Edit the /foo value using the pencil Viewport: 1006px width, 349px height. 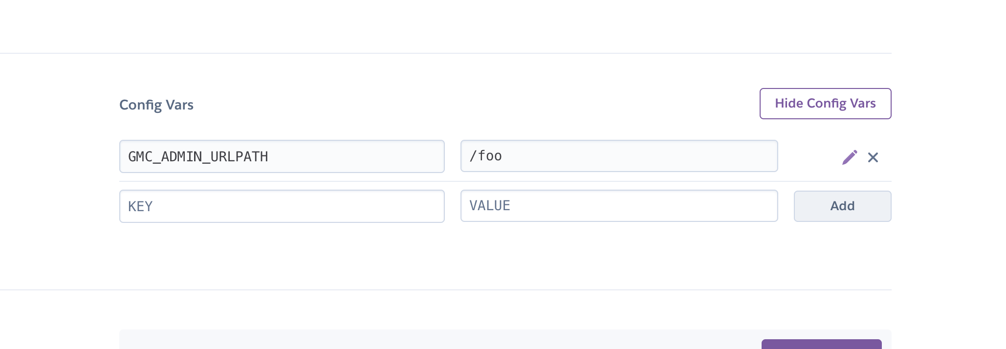(850, 157)
